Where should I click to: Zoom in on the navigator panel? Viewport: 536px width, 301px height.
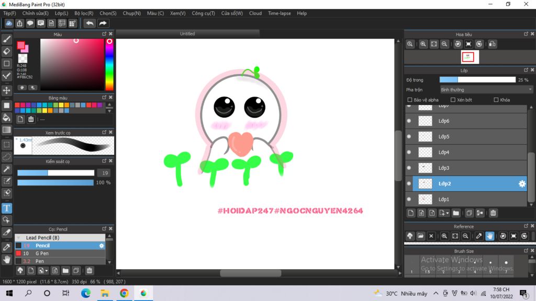423,44
